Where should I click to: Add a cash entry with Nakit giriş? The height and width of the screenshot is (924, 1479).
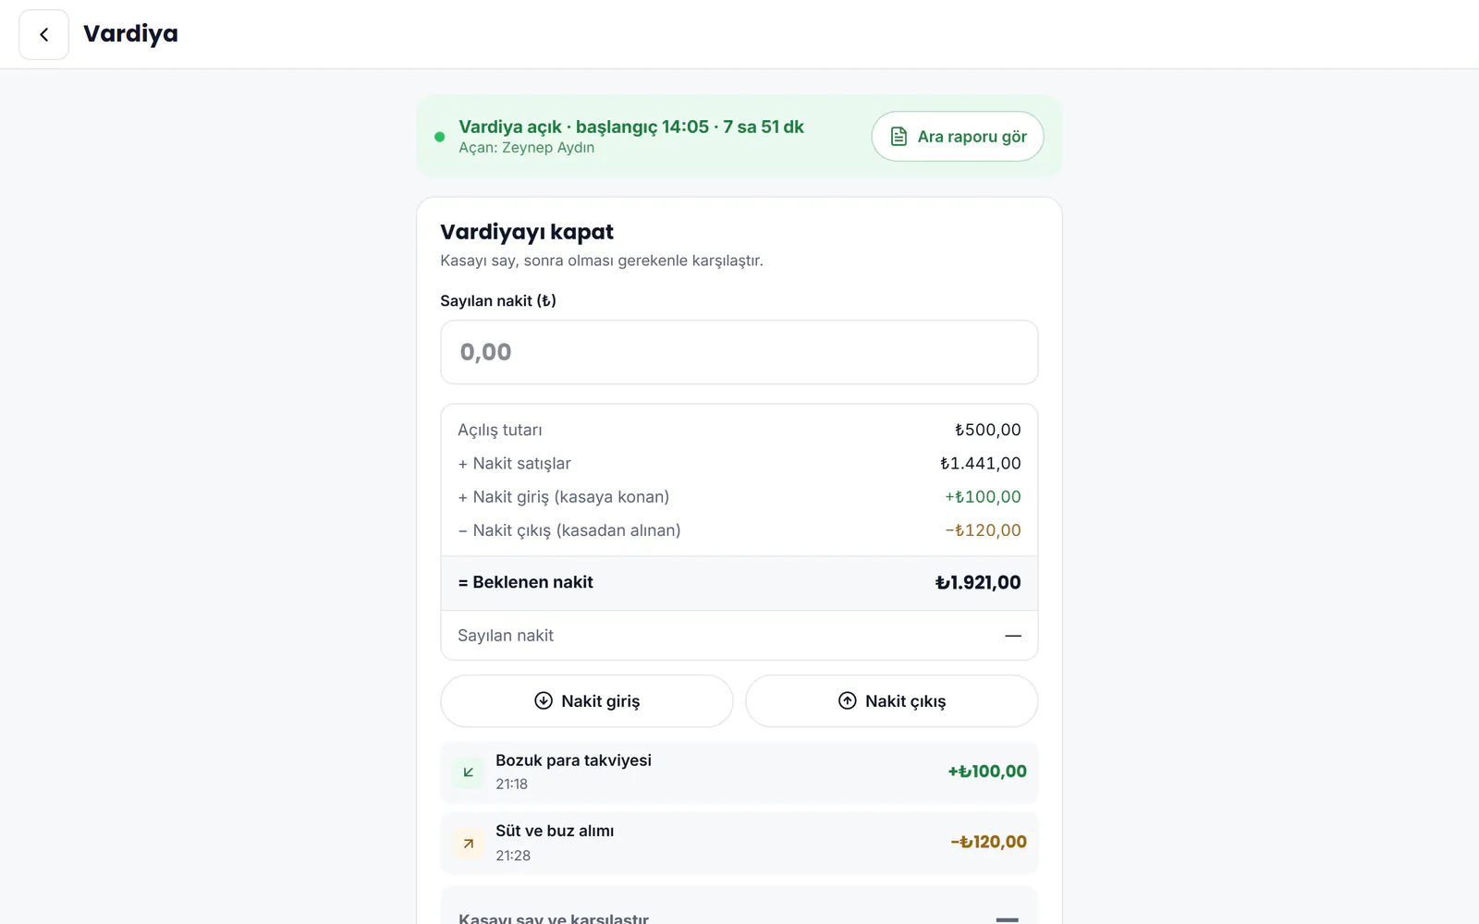point(587,701)
